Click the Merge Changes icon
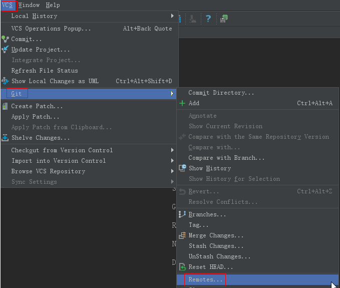 pyautogui.click(x=182, y=235)
